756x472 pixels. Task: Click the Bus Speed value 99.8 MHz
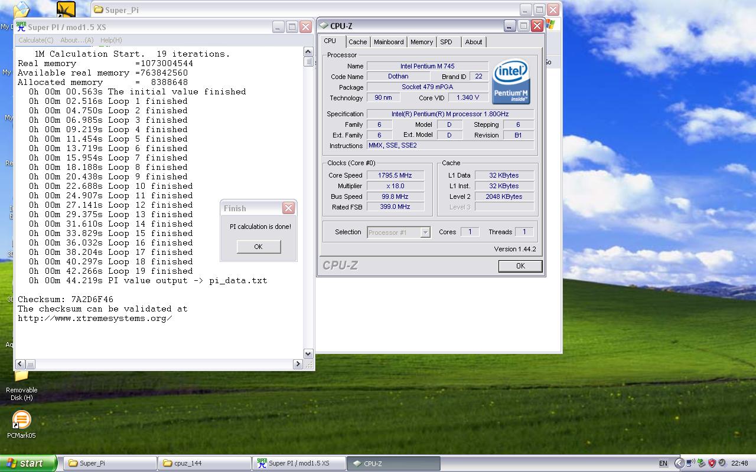pos(395,196)
